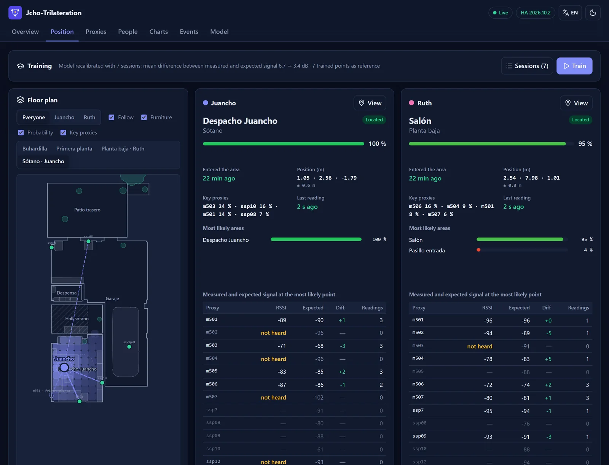Click the Despacho Juancho likely-area bar

[x=316, y=239]
